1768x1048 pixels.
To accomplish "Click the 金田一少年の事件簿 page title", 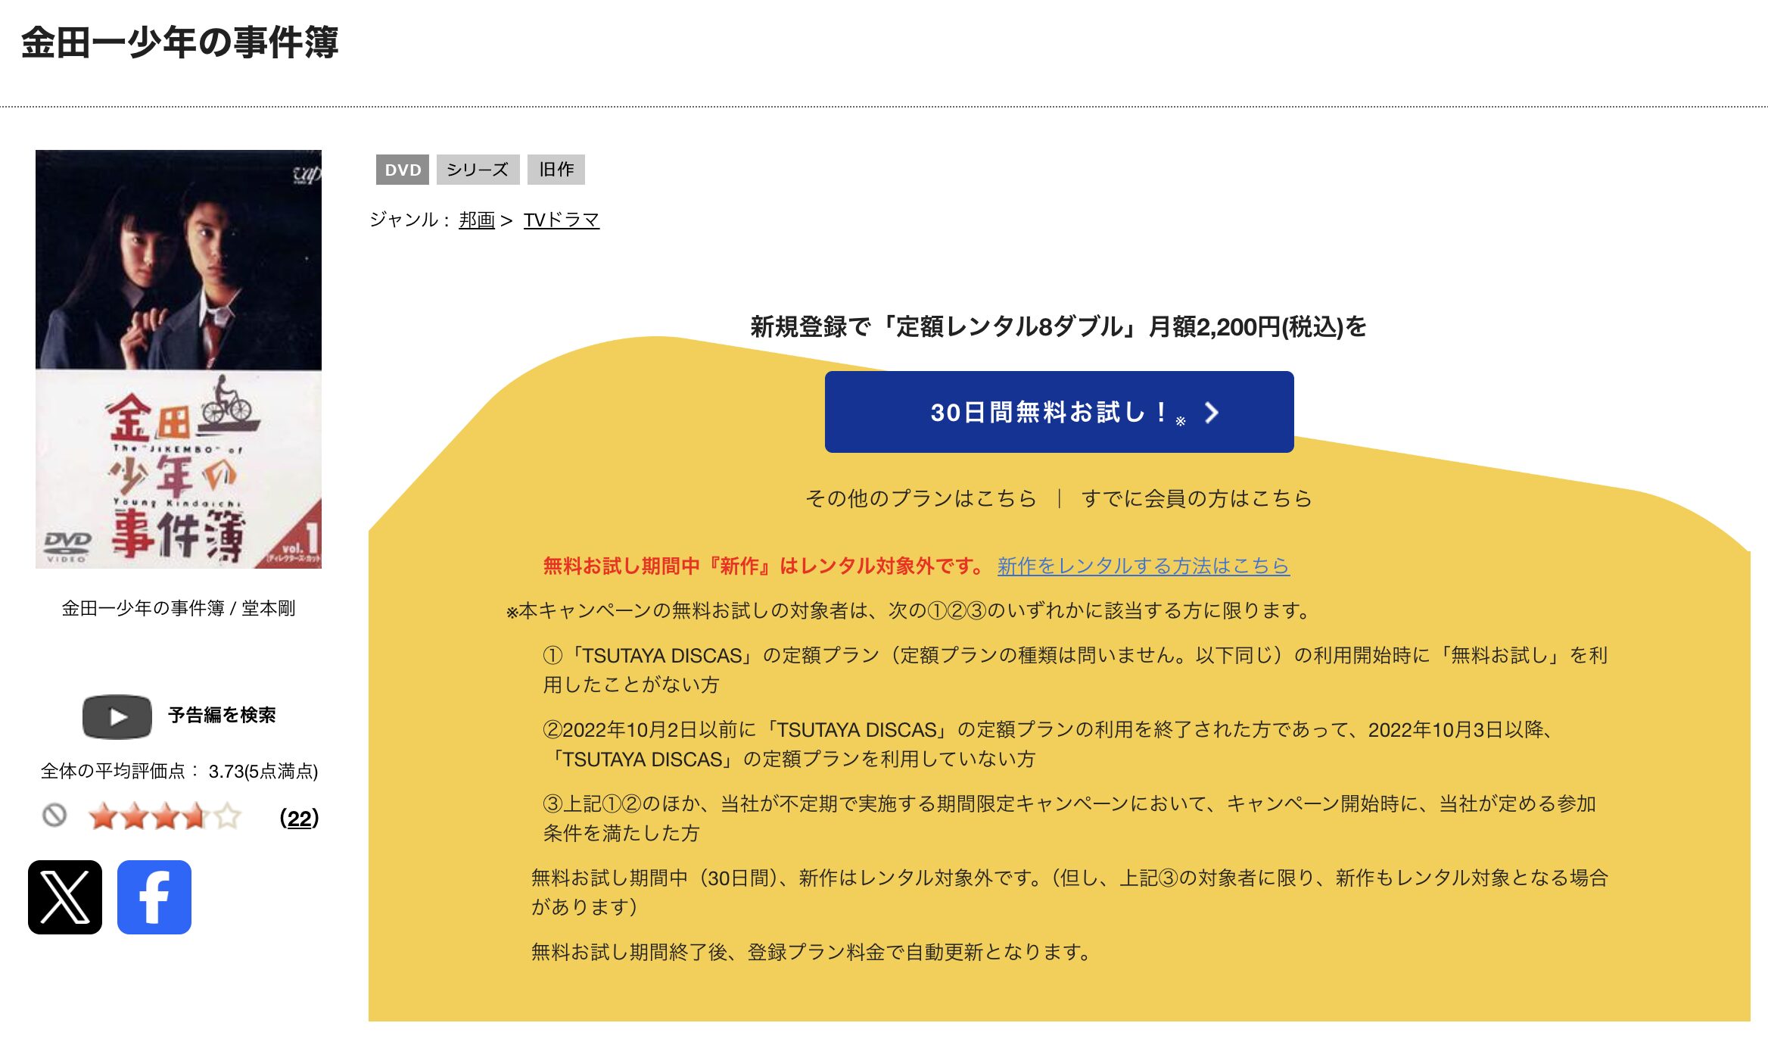I will pos(179,42).
